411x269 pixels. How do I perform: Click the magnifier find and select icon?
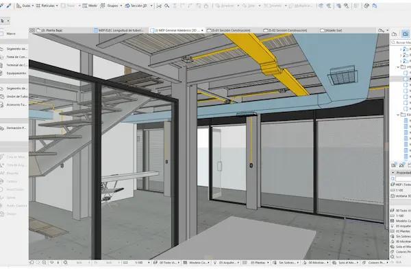(x=166, y=5)
